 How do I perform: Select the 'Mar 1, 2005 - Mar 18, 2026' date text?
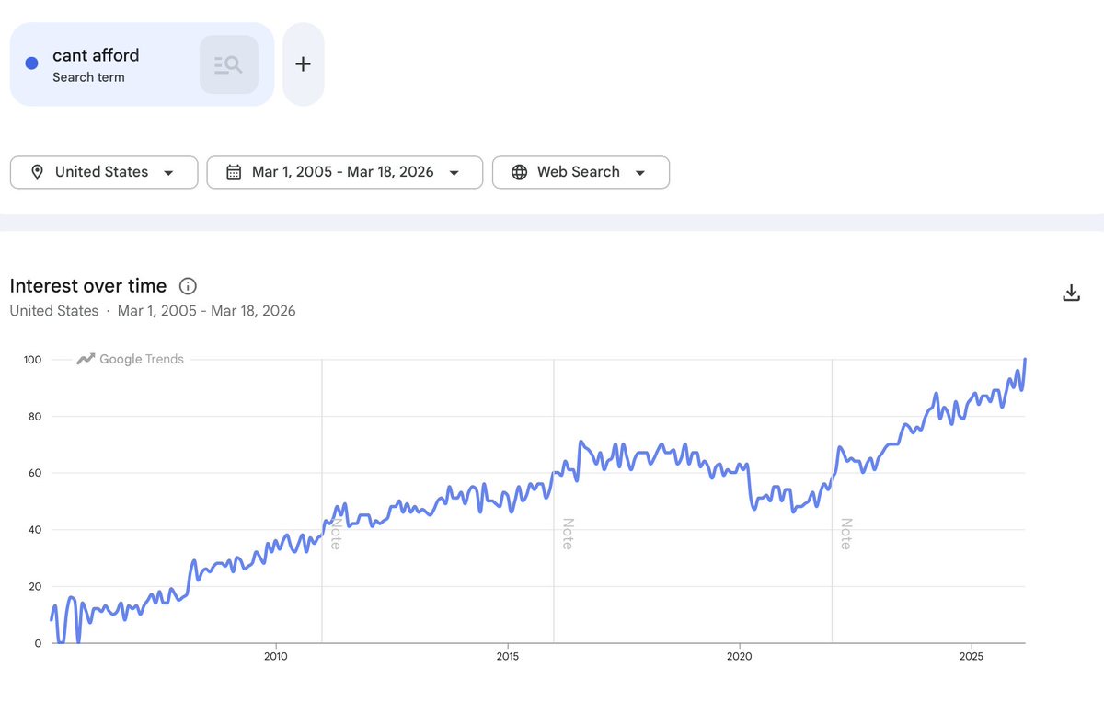tap(342, 172)
